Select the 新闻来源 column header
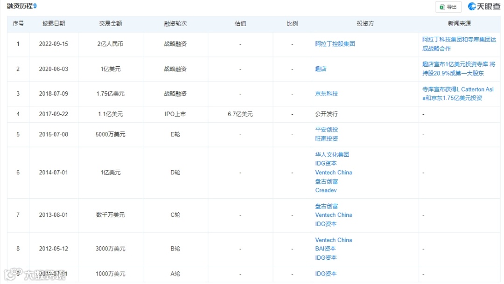 pos(459,23)
